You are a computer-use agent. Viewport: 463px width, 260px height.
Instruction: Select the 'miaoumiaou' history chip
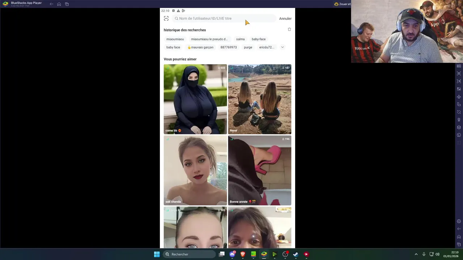pyautogui.click(x=175, y=39)
